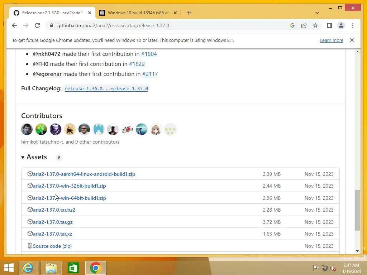Click the Assets count badge showing 8
The height and width of the screenshot is (275, 367).
click(x=59, y=158)
